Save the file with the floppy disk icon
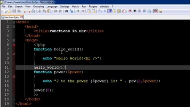This screenshot has height=107, width=190. tap(14, 11)
